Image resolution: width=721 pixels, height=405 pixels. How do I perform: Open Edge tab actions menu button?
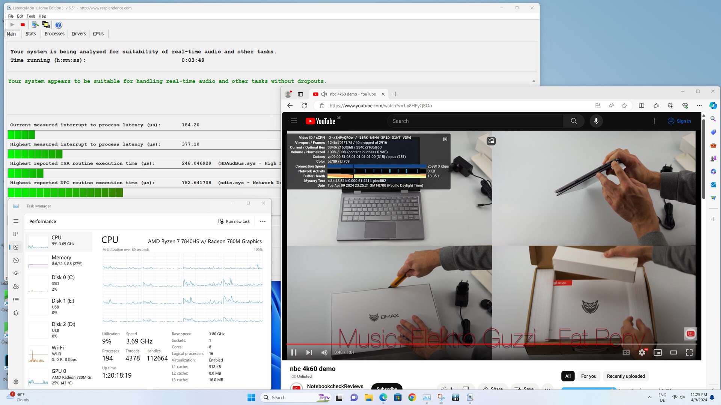tap(300, 94)
